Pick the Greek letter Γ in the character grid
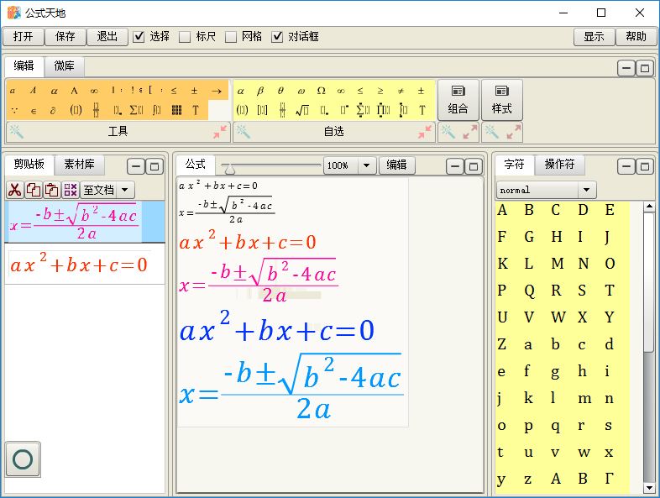The height and width of the screenshot is (498, 660). click(x=609, y=479)
